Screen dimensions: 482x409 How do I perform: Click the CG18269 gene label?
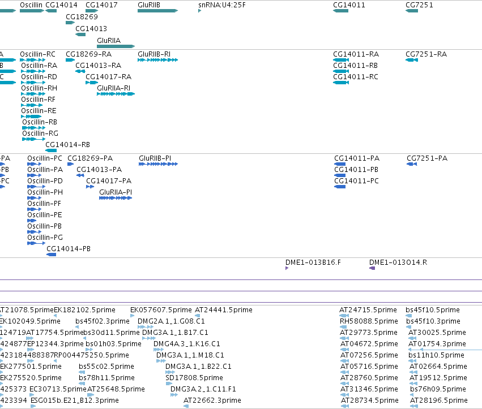click(x=82, y=16)
